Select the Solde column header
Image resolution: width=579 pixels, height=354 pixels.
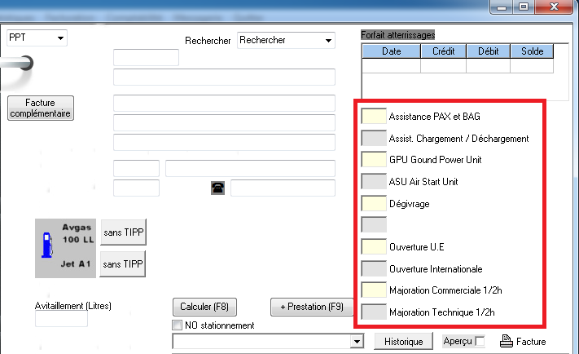(x=532, y=51)
